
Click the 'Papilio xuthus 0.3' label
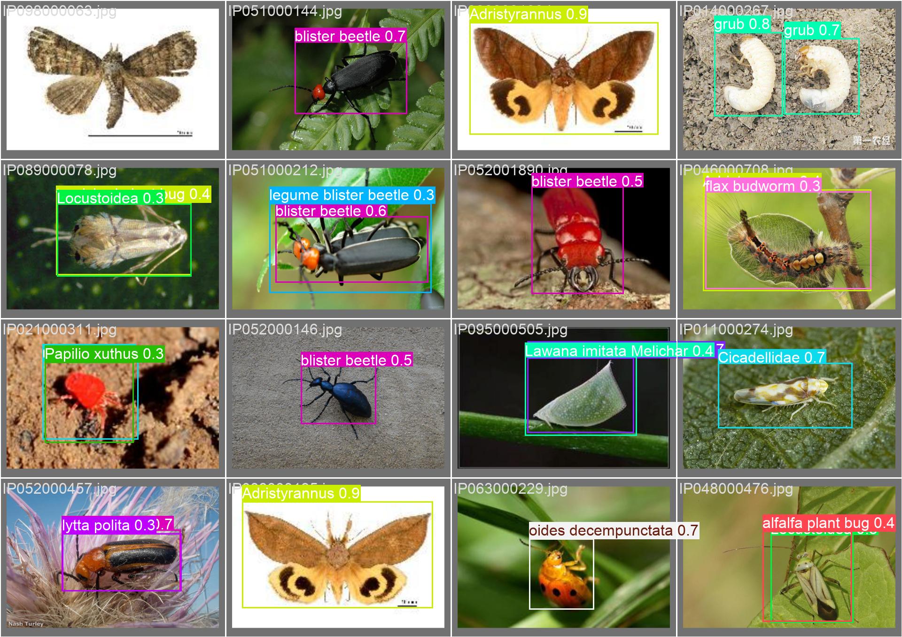click(x=104, y=354)
